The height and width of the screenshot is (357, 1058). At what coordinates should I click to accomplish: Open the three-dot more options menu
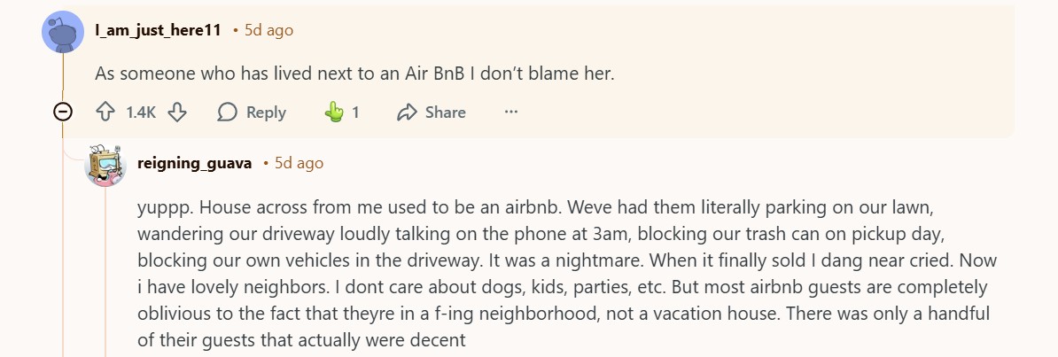510,112
